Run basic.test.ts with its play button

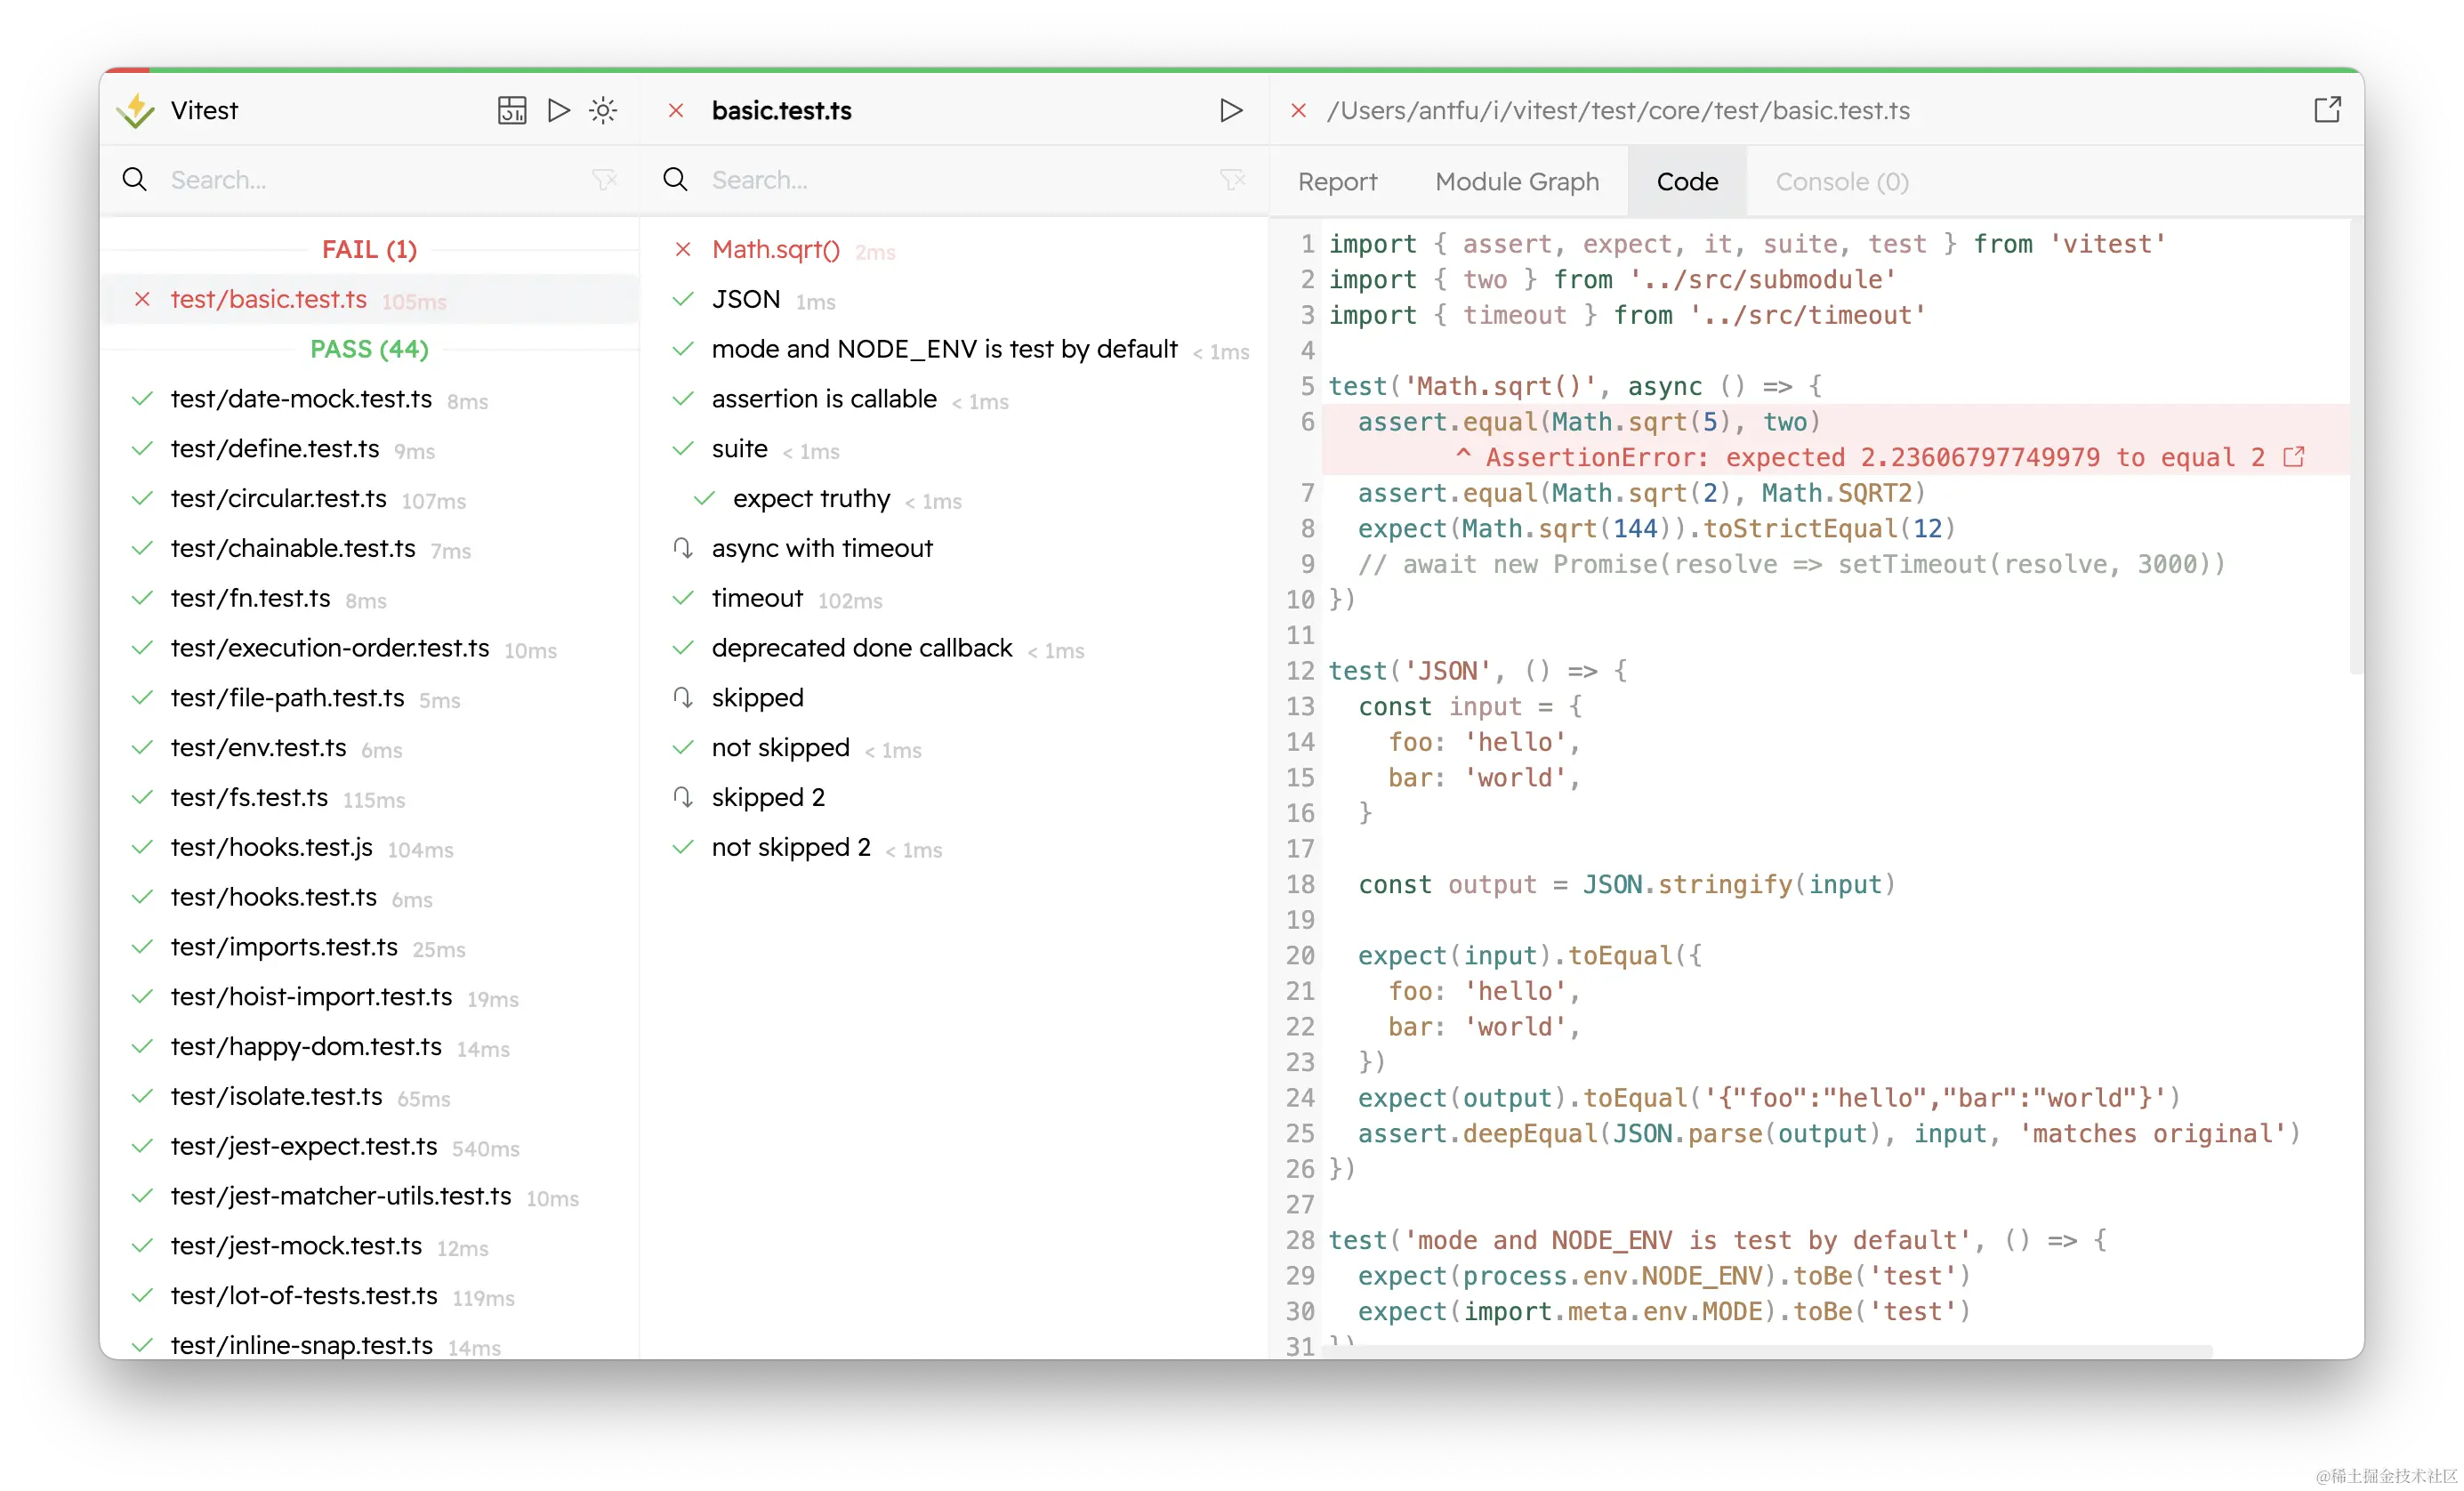pos(1231,110)
